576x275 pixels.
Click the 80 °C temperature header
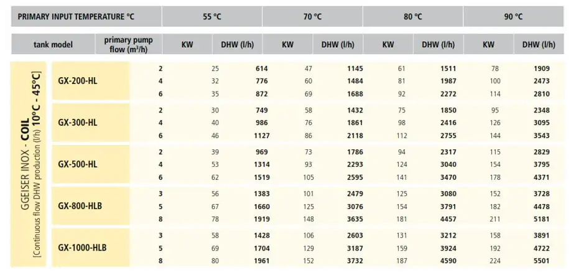tap(413, 17)
